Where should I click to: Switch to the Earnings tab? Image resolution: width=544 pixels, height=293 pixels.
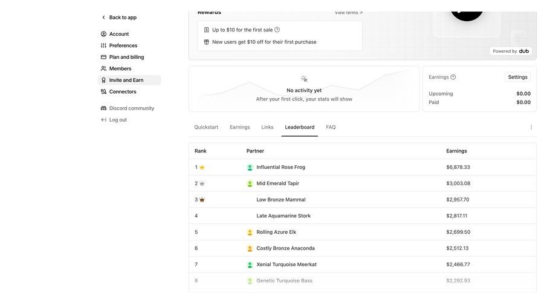point(240,127)
